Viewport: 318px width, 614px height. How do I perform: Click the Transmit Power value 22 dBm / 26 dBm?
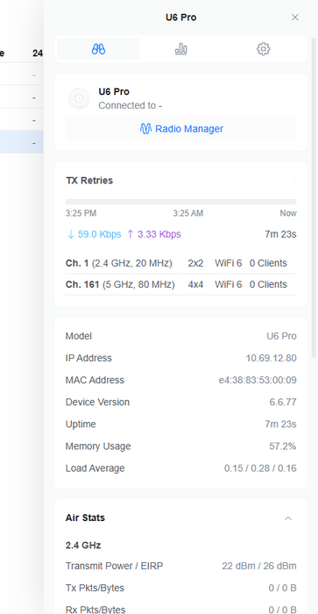pyautogui.click(x=259, y=566)
